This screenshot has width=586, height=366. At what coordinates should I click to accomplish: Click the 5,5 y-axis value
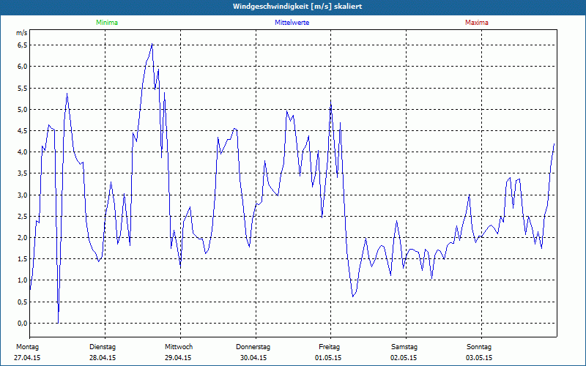coord(23,88)
